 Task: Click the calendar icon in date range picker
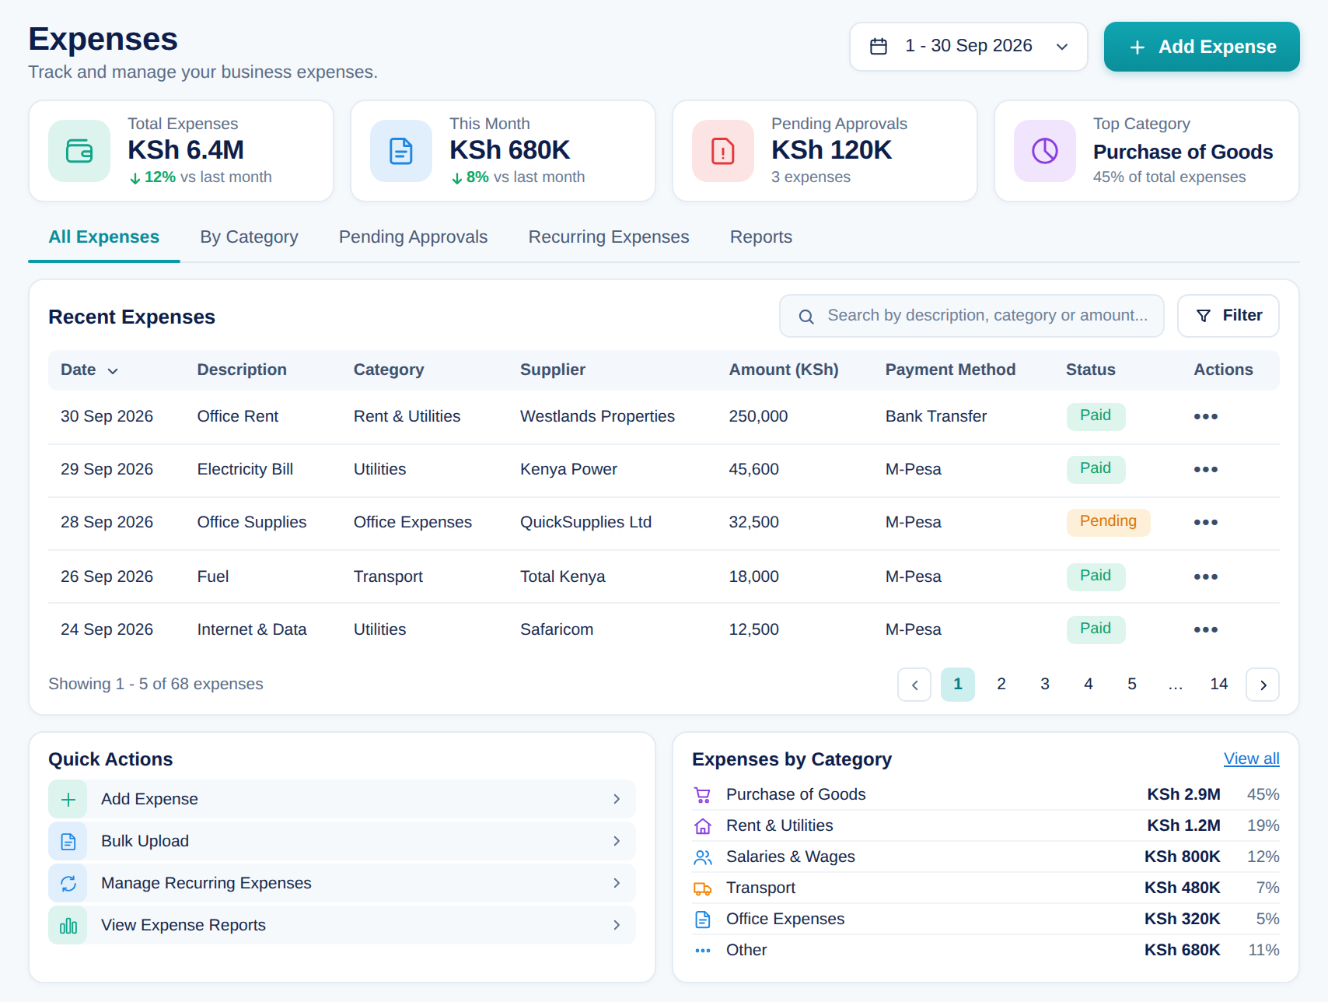tap(879, 47)
